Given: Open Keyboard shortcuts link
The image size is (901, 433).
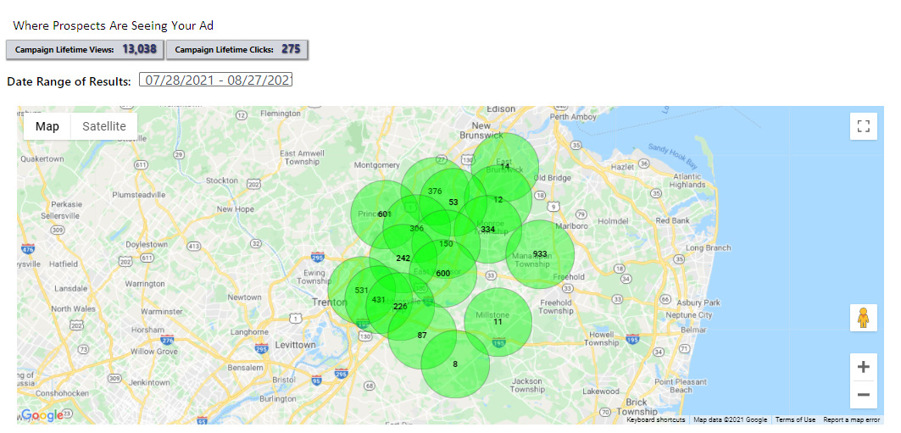Looking at the screenshot, I should tap(655, 419).
